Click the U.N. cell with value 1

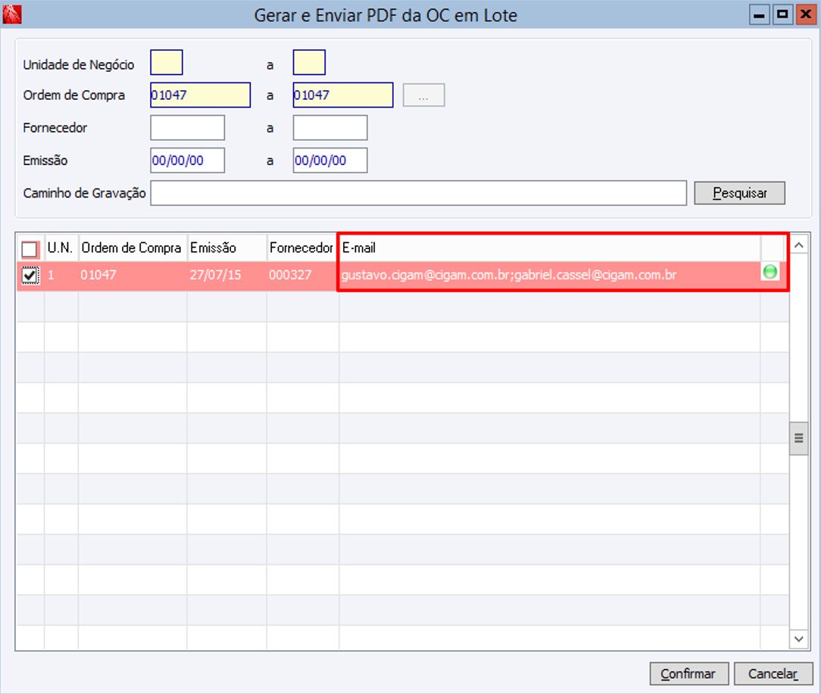[61, 275]
